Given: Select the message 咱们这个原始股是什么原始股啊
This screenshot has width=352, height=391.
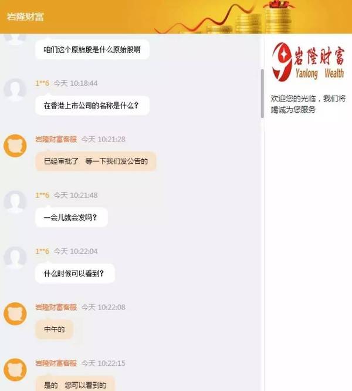Looking at the screenshot, I should [x=92, y=49].
